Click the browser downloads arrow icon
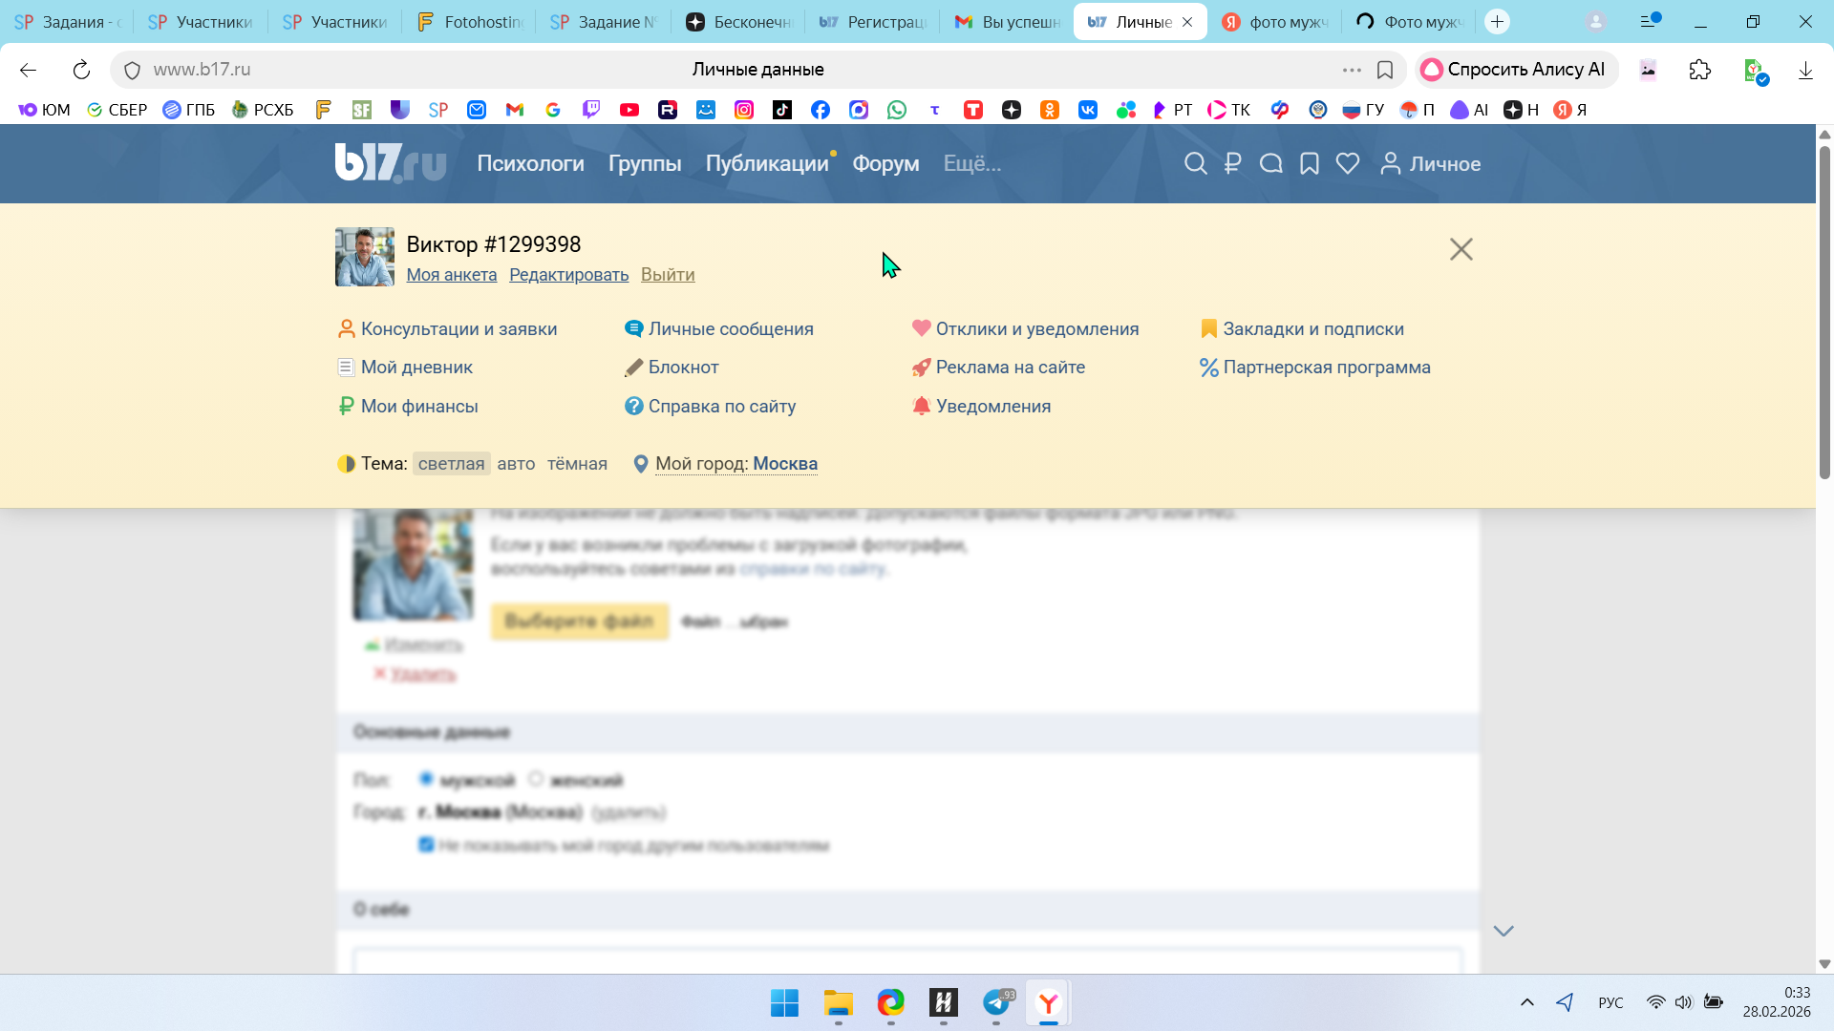1834x1031 pixels. (x=1804, y=70)
